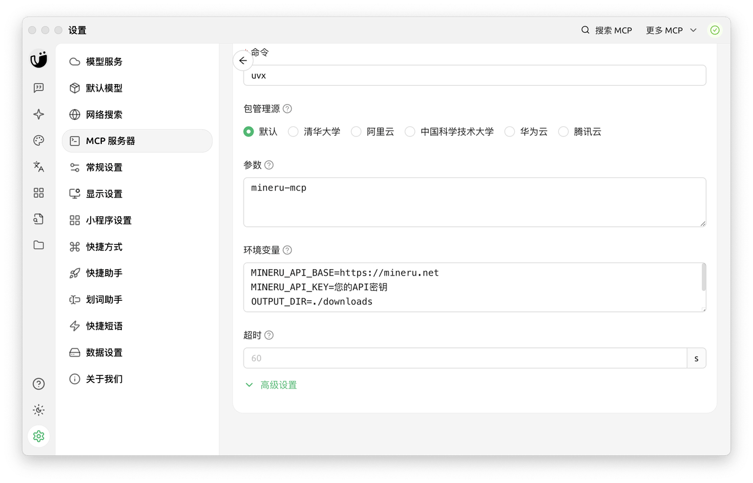The width and height of the screenshot is (753, 483).
Task: Choose the 腾讯云 radio option
Action: pos(564,132)
